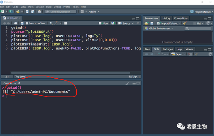Minimize the Plots pane
Image resolution: width=214 pixels, height=136 pixels.
point(205,50)
